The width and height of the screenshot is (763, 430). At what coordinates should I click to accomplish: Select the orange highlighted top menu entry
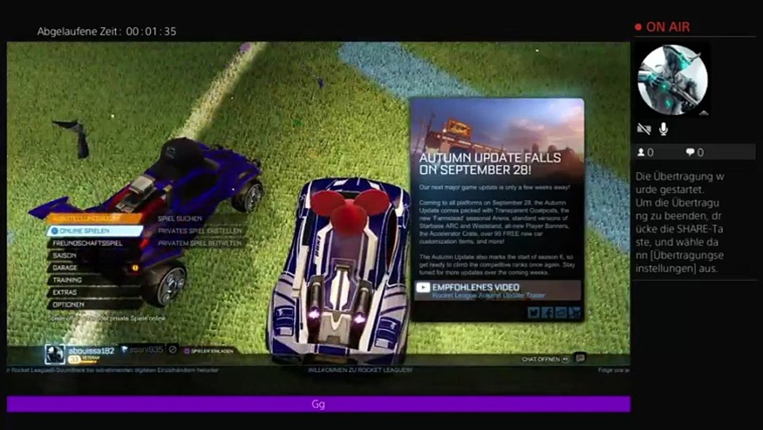tap(95, 219)
